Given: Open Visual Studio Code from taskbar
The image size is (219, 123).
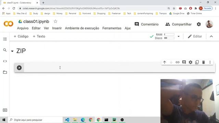Looking at the screenshot, I should (67, 120).
